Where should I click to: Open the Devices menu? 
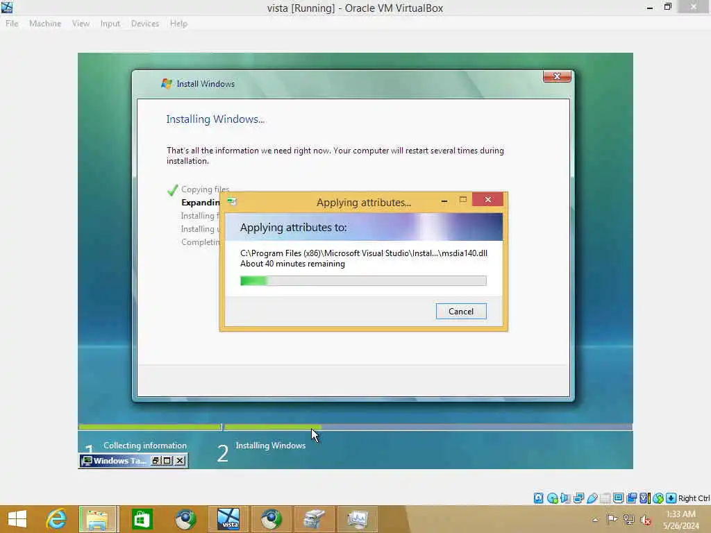pyautogui.click(x=145, y=24)
